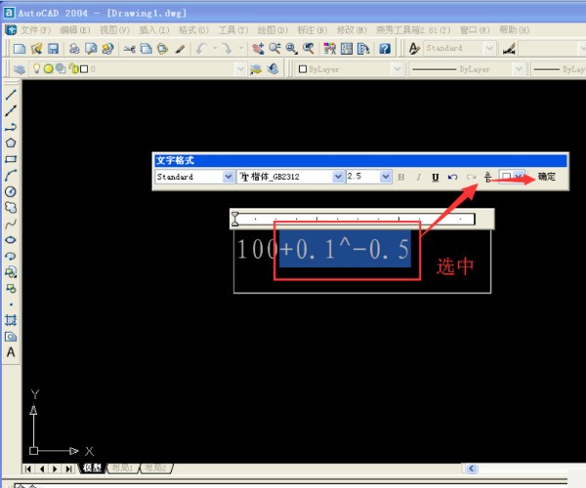586x488 pixels.
Task: Select the Multiline Text 'A' tool
Action: click(x=11, y=351)
